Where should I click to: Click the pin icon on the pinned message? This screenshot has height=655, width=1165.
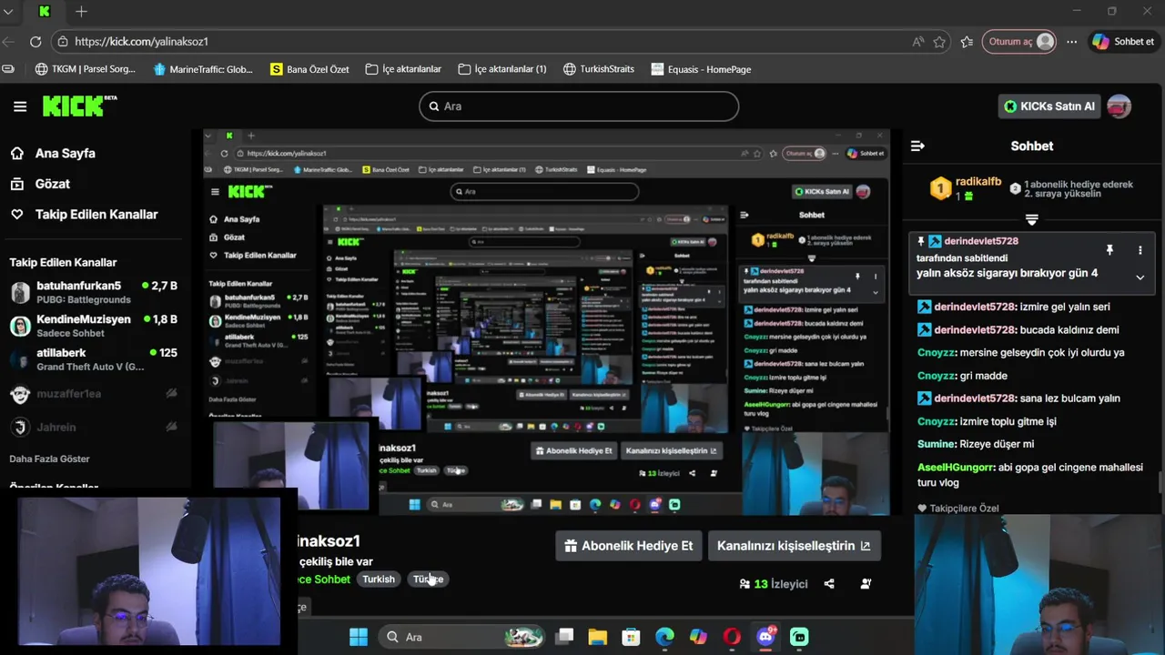[1109, 250]
